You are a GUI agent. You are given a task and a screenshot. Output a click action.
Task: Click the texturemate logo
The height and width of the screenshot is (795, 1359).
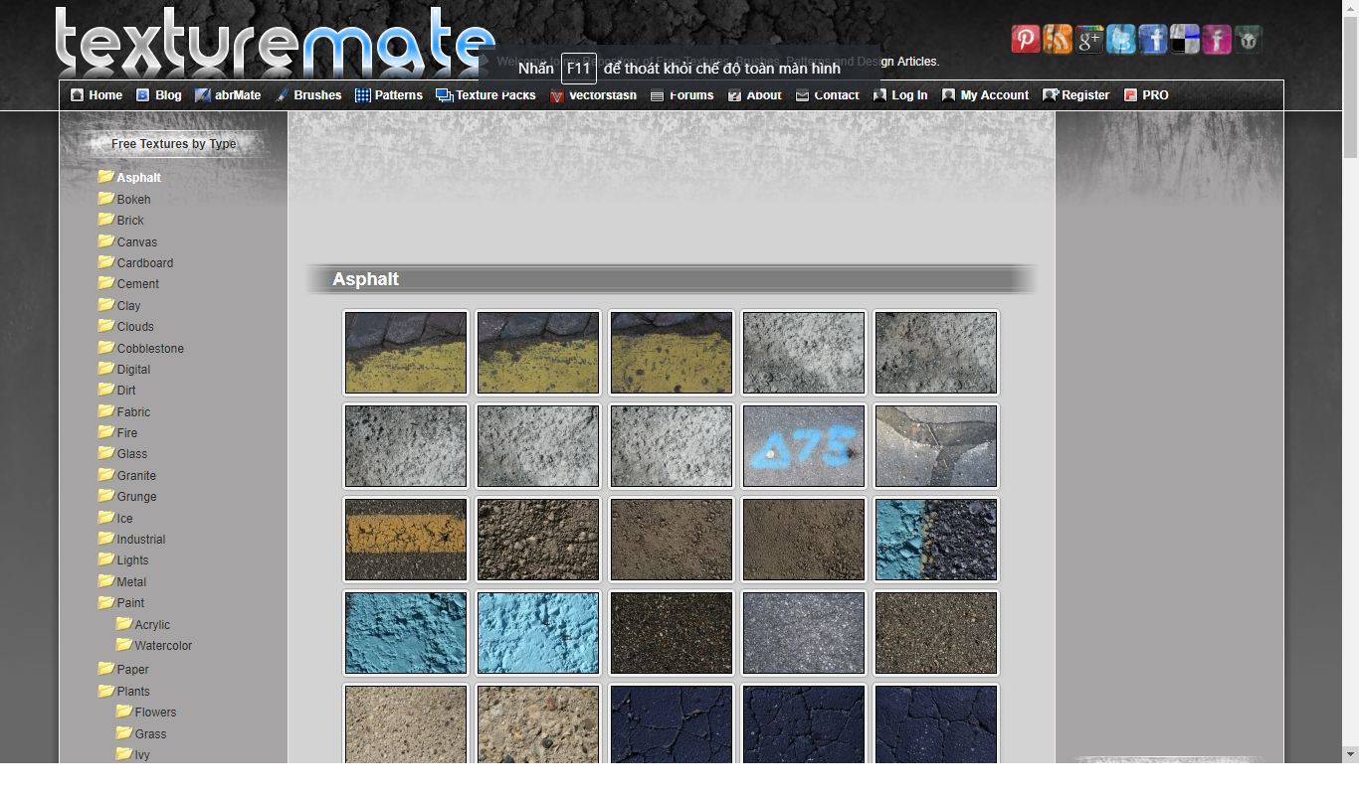[x=276, y=42]
